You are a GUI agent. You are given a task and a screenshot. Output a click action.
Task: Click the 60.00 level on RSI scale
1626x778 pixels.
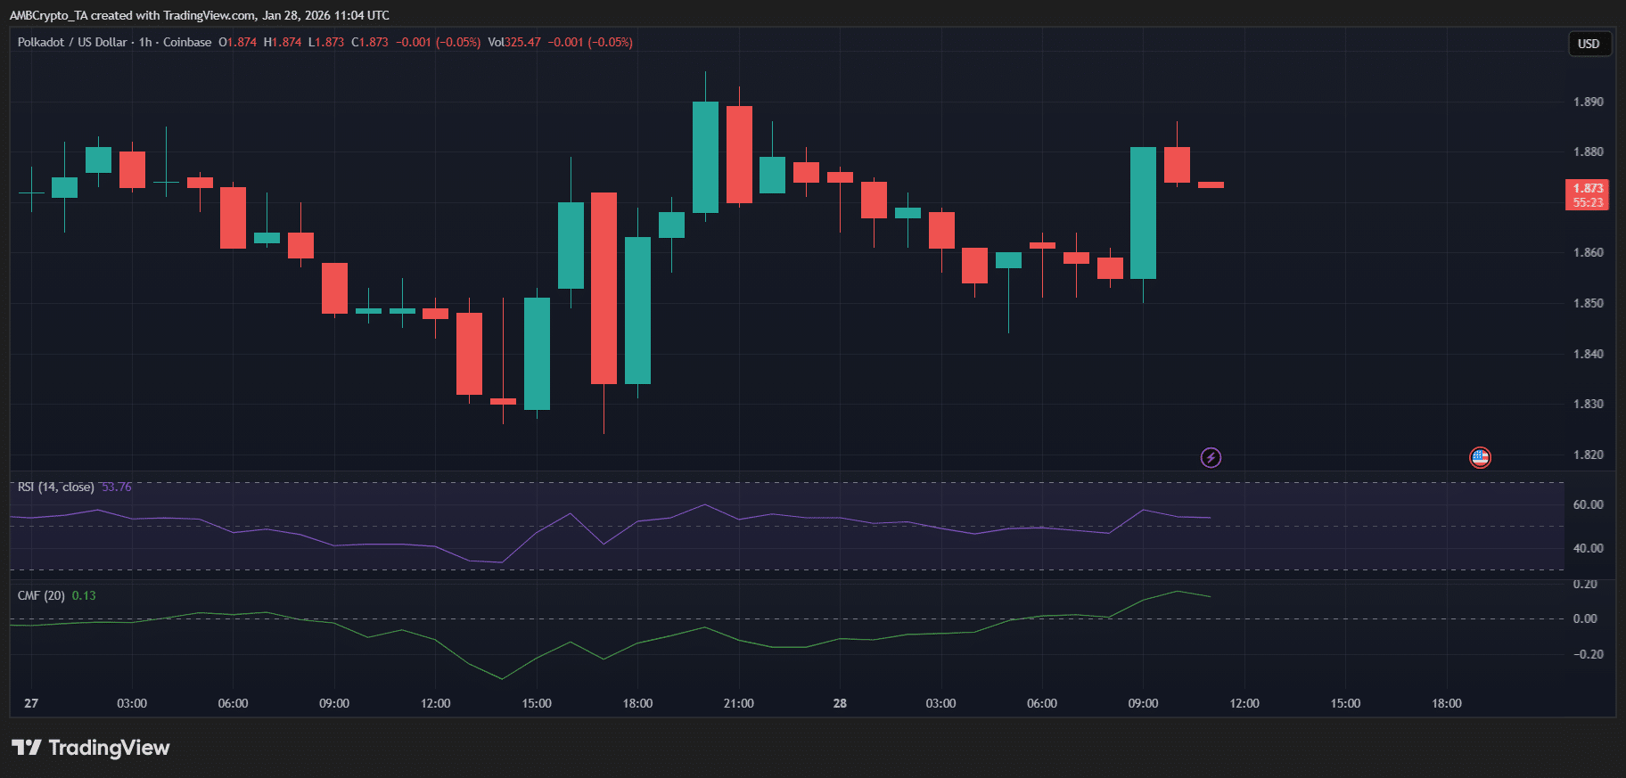pos(1588,504)
